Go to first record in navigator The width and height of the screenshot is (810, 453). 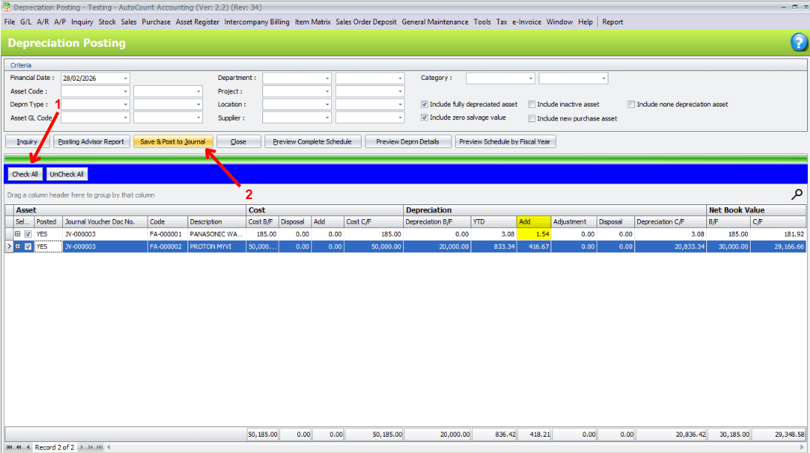point(9,447)
